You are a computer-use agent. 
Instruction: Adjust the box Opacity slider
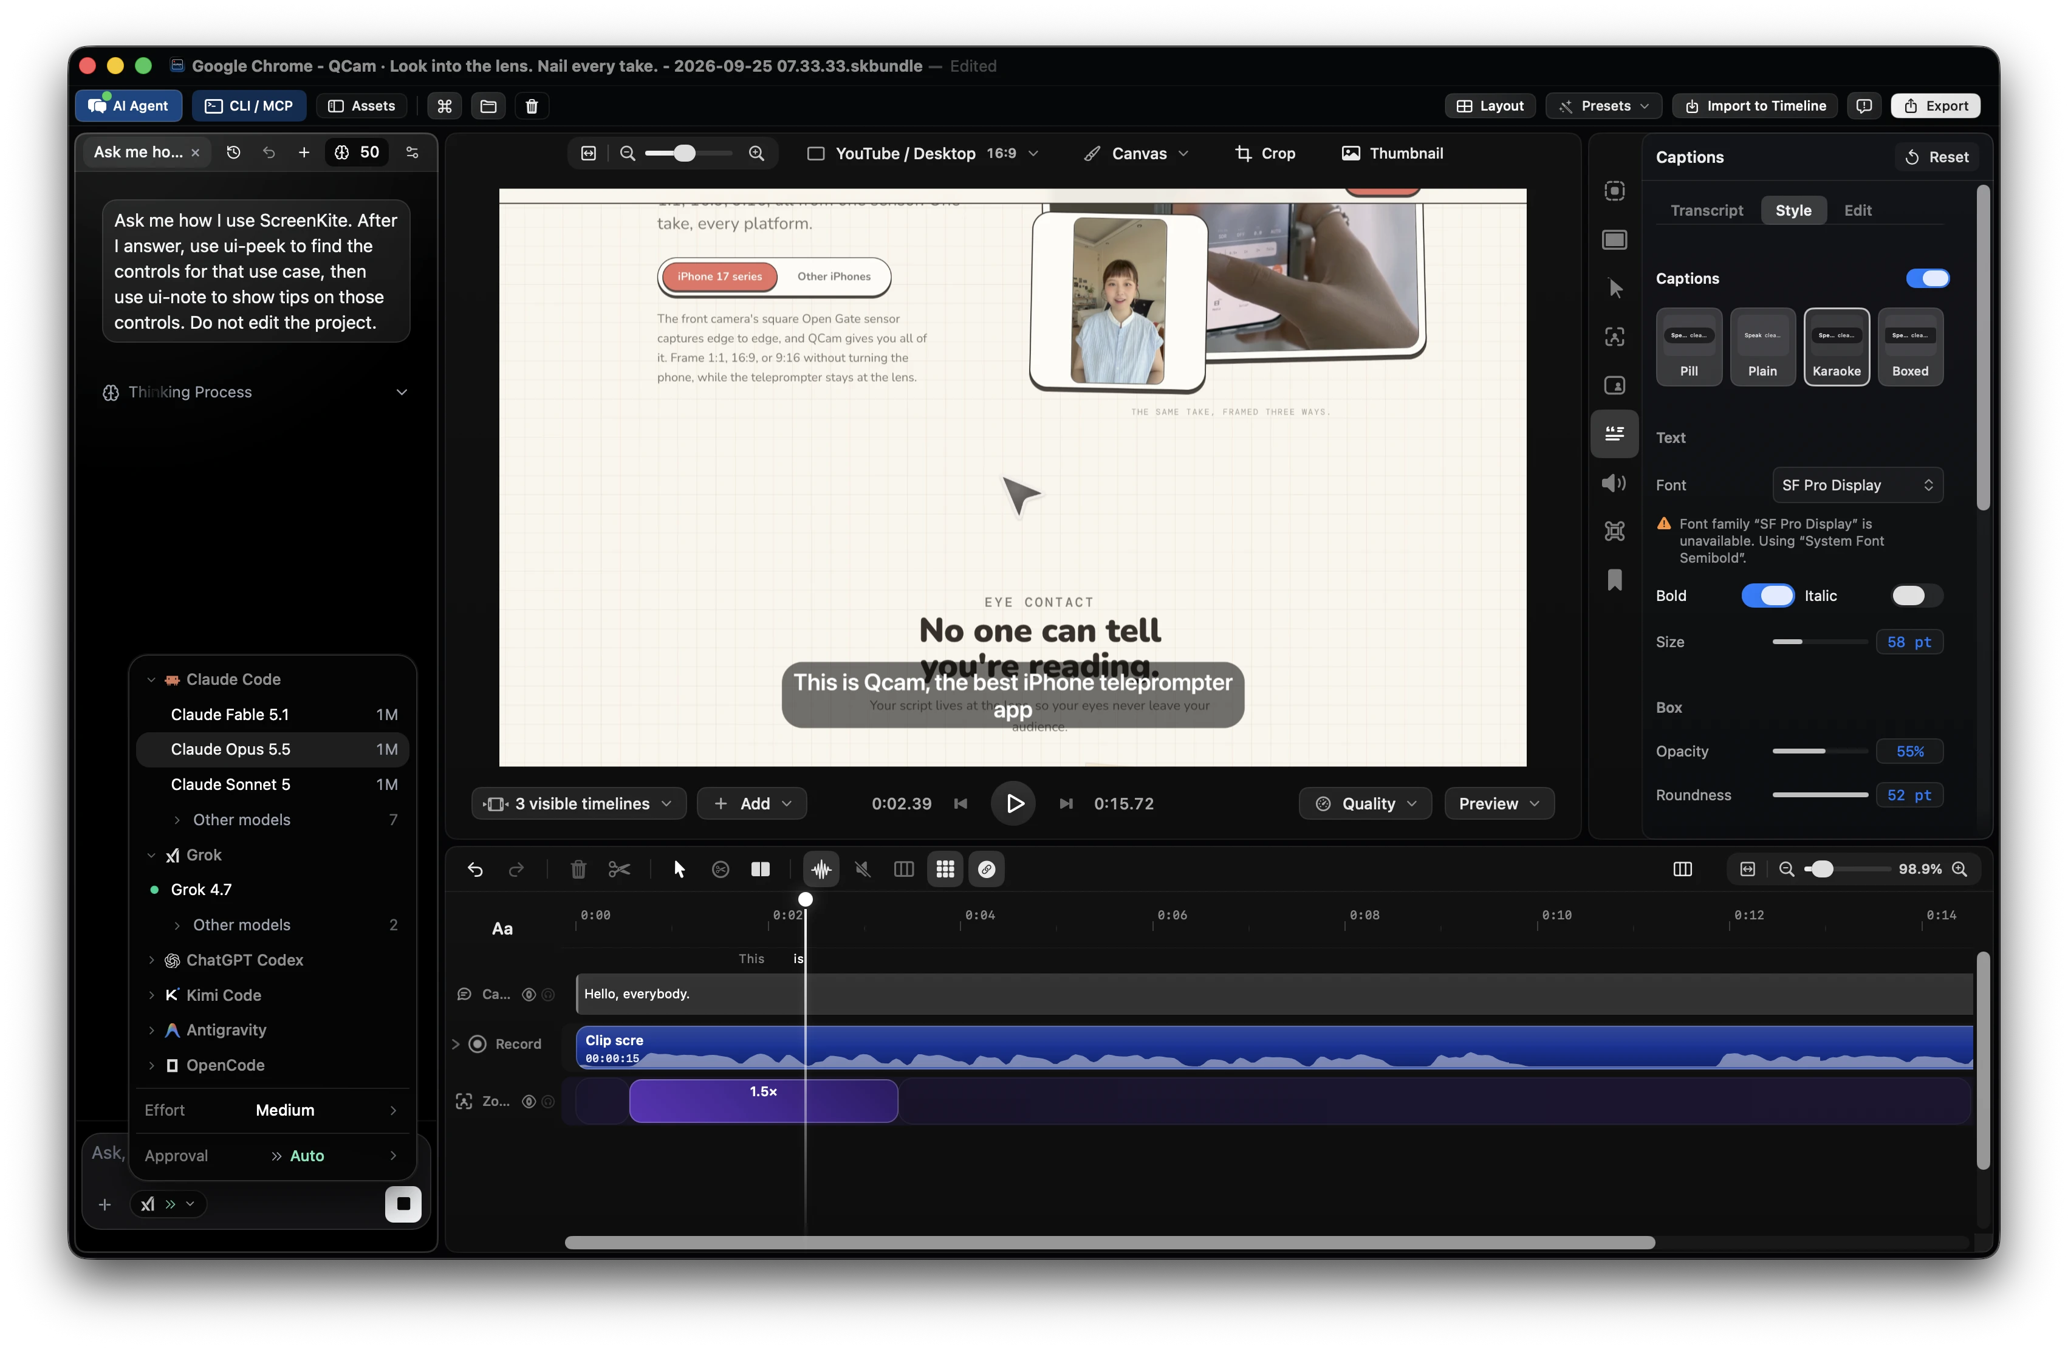point(1820,751)
